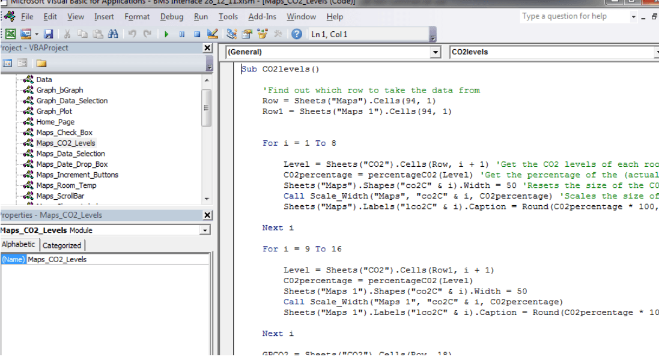
Task: Click the Find (binoculars) toolbar icon
Action: pyautogui.click(x=112, y=34)
